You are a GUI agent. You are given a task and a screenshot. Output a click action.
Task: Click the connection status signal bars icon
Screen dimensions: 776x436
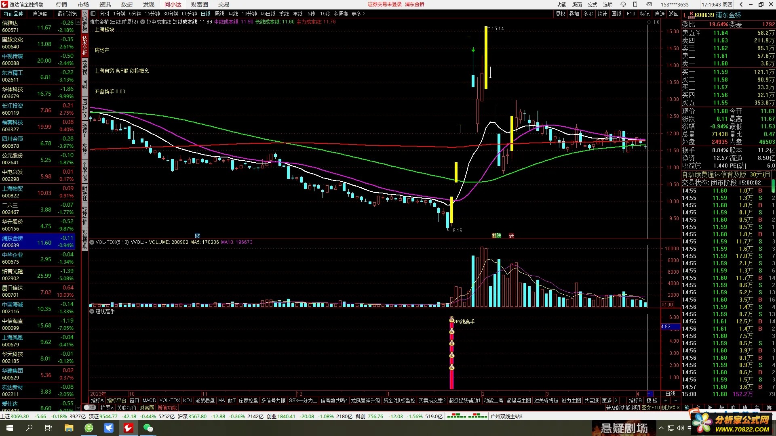tap(467, 416)
